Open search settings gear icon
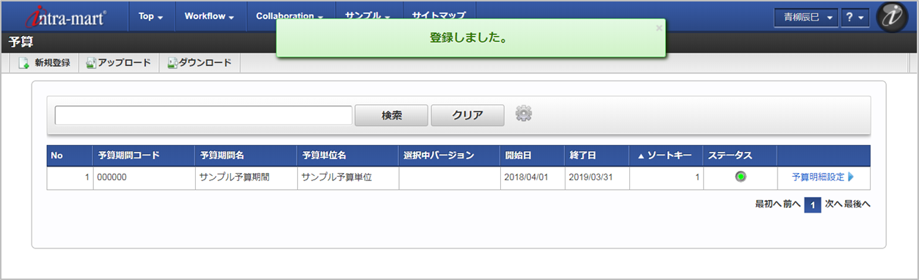The image size is (919, 280). coord(524,114)
